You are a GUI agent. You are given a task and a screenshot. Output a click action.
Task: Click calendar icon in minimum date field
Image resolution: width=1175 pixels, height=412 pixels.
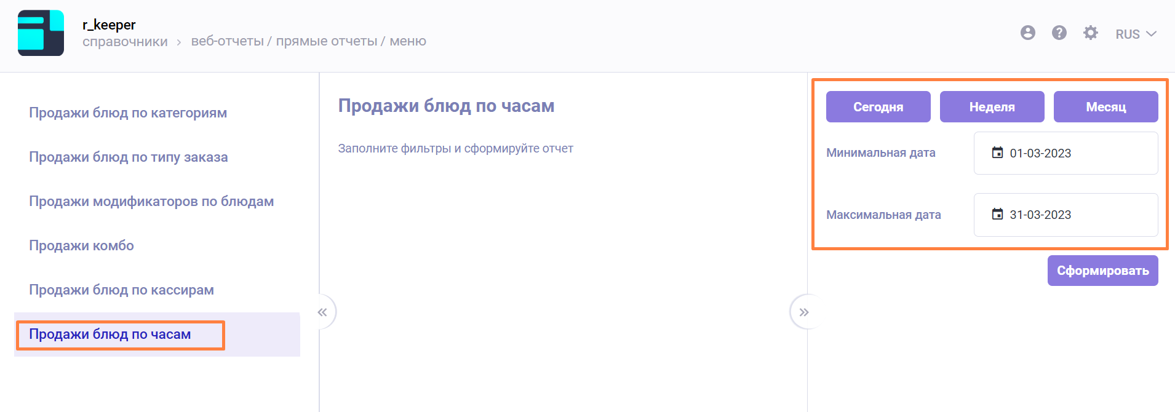point(997,153)
